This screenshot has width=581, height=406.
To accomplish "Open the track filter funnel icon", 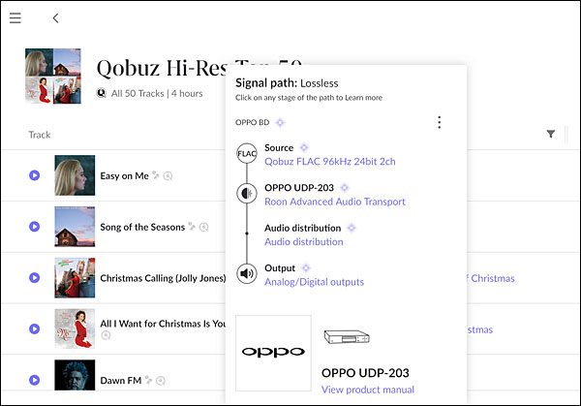I will (551, 134).
